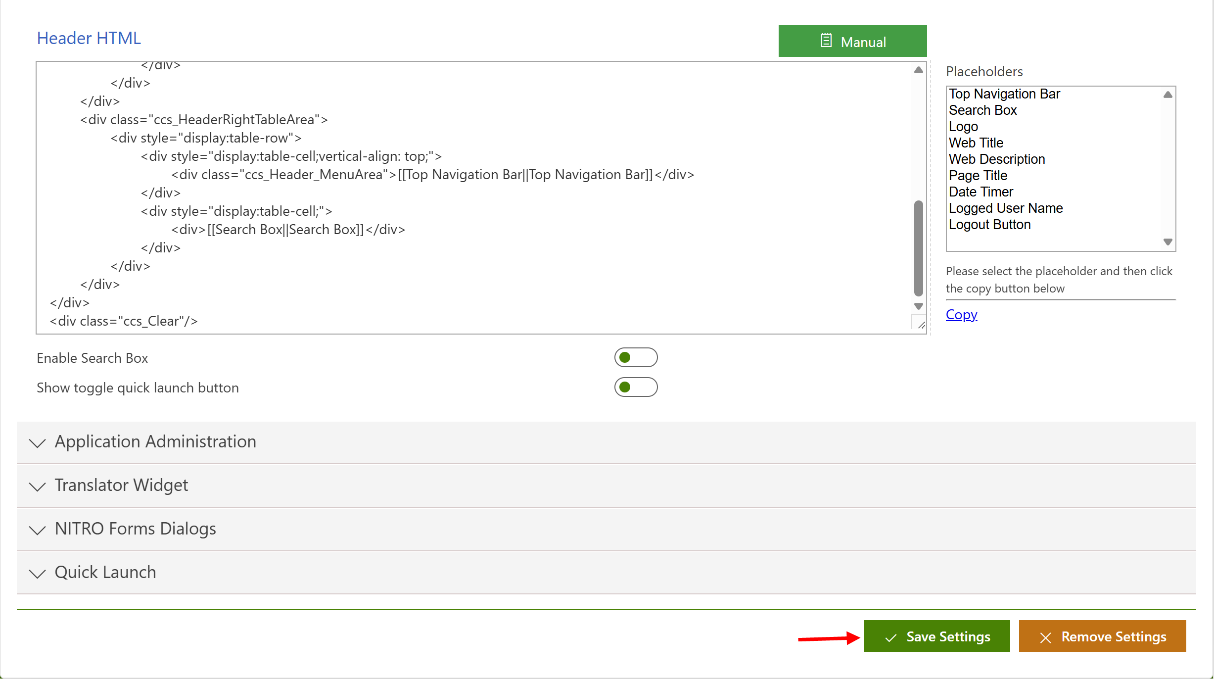The image size is (1214, 679).
Task: Click the checkmark icon on Save Settings
Action: (x=890, y=637)
